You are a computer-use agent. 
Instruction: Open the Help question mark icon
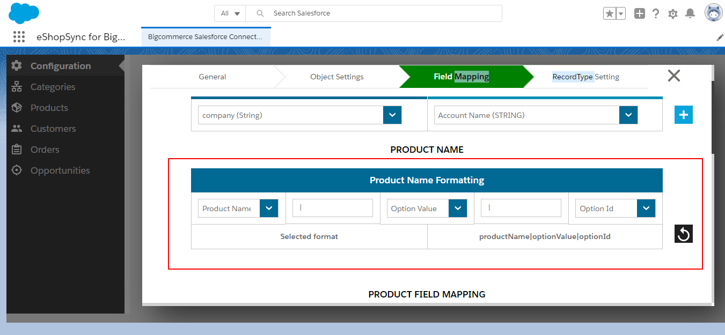click(656, 14)
